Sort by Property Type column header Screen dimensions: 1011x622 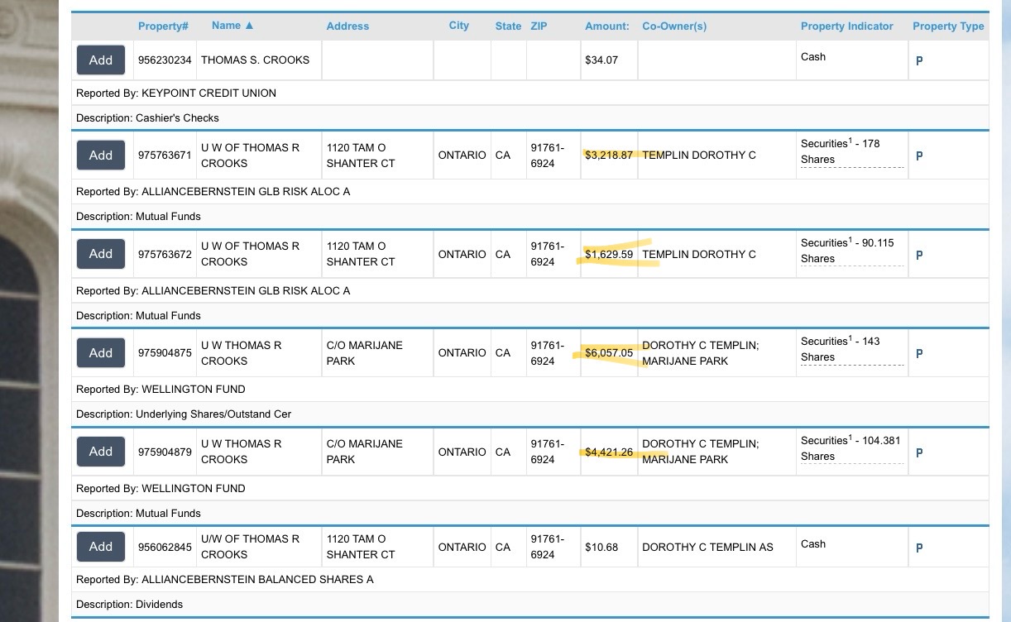(948, 26)
